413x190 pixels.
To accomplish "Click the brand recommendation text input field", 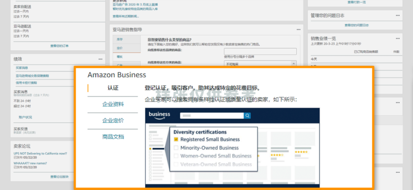I will [x=260, y=52].
